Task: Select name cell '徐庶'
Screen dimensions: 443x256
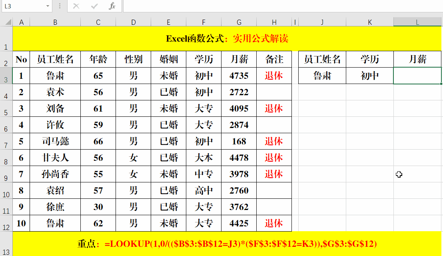Action: 55,207
